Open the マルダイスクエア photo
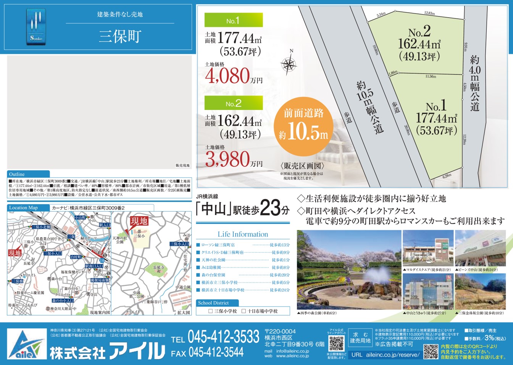The height and width of the screenshot is (365, 513). tap(428, 248)
